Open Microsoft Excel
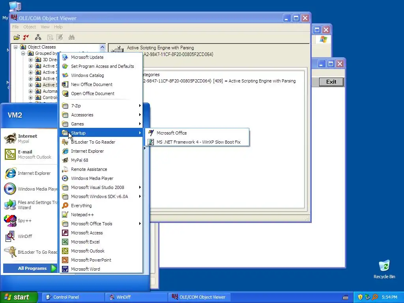 pos(101,242)
